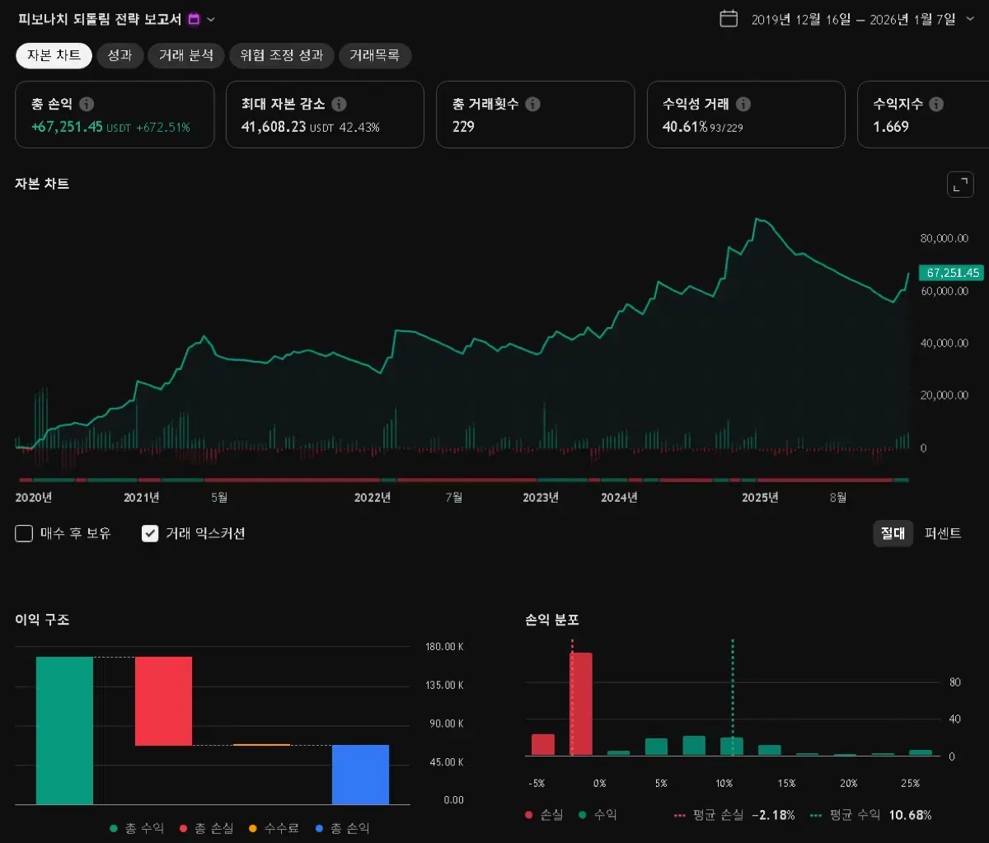Open the 거래 분석 tab
This screenshot has height=843, width=989.
(186, 55)
